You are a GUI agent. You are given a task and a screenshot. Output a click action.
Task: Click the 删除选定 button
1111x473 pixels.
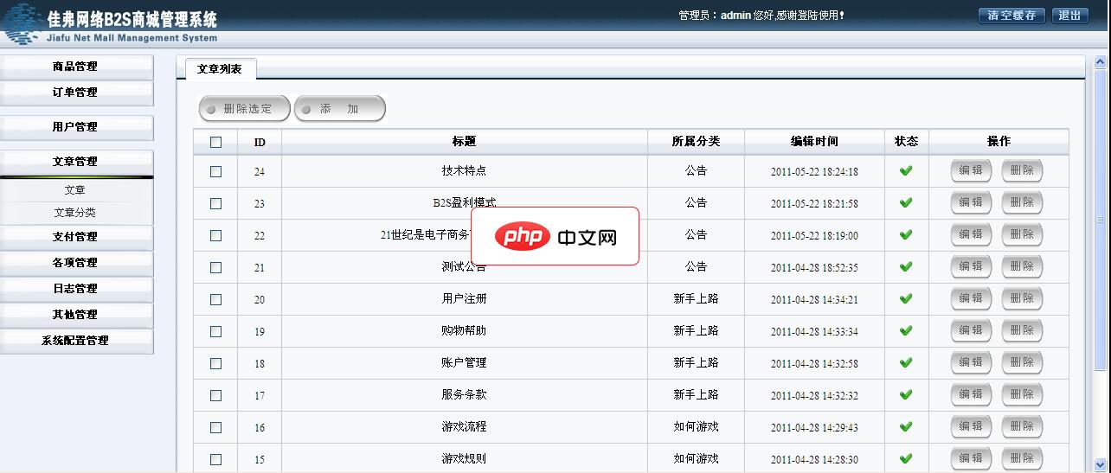click(x=244, y=109)
